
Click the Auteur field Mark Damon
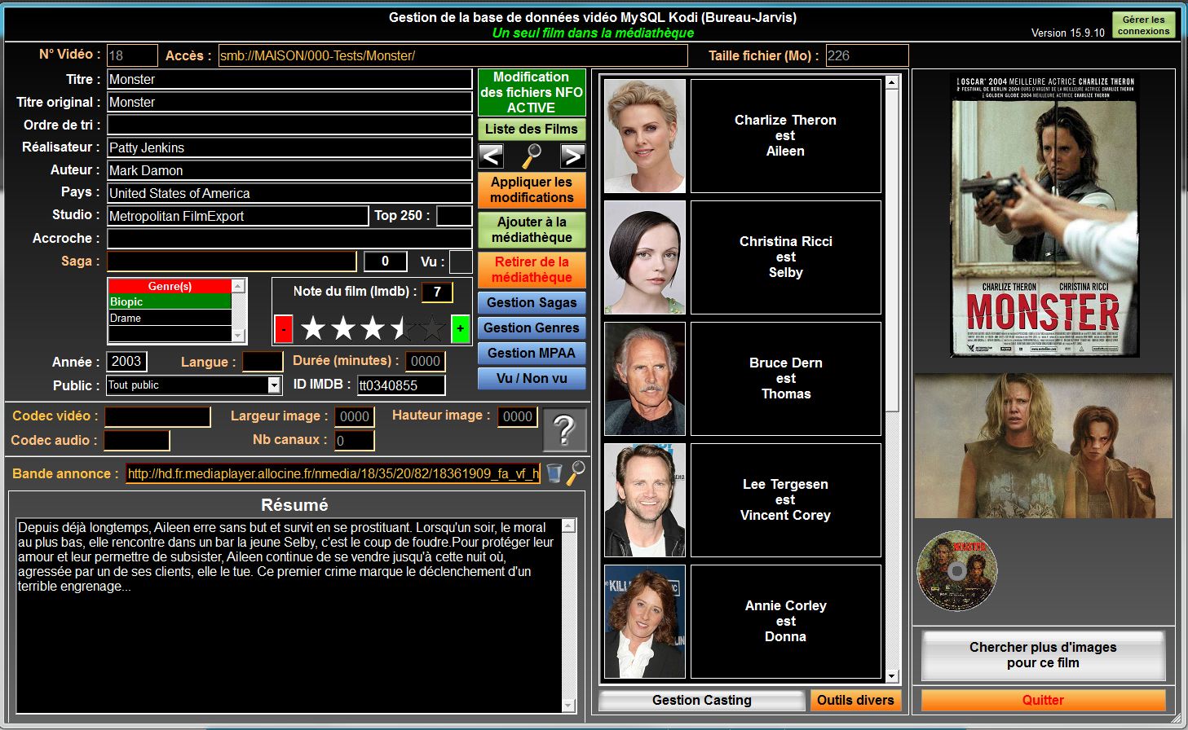(289, 170)
